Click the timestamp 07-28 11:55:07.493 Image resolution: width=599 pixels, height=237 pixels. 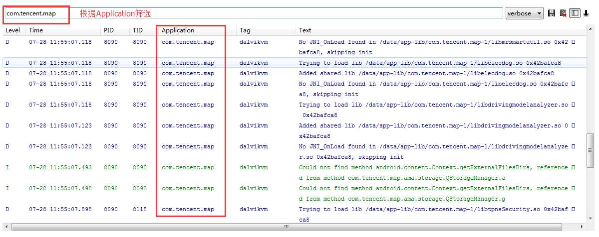coord(60,168)
